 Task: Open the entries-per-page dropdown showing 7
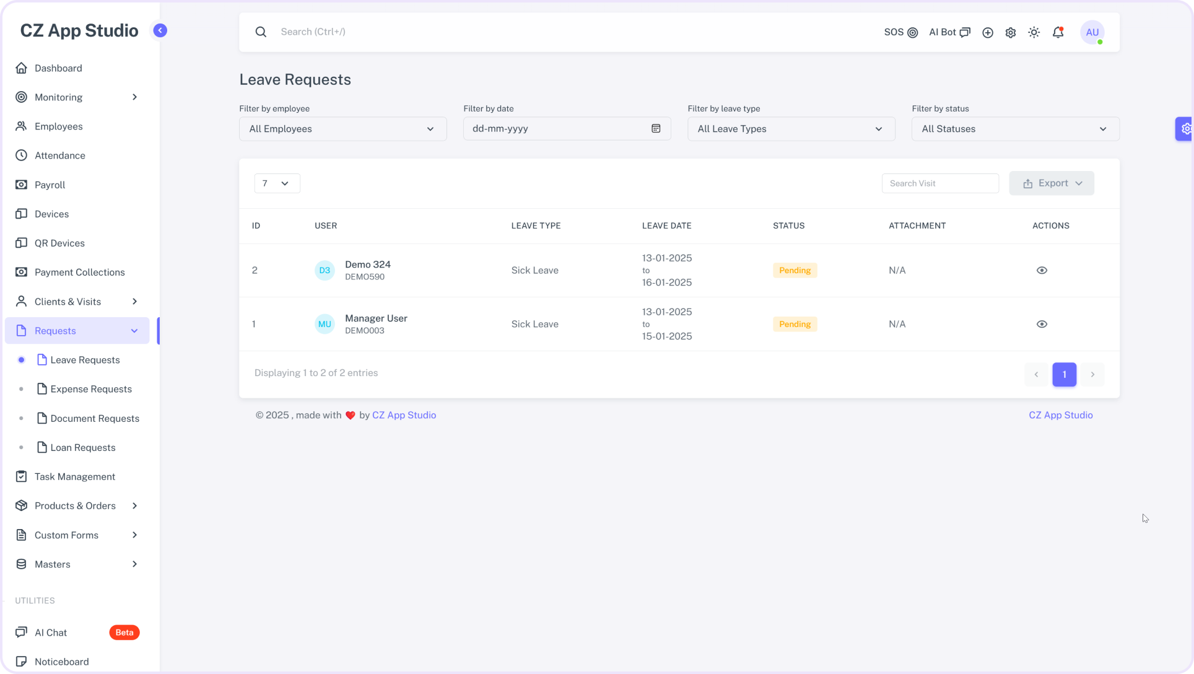[x=277, y=183]
